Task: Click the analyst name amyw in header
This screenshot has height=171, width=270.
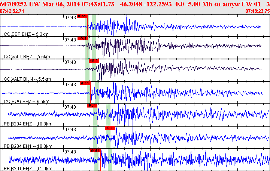Action: click(x=231, y=4)
